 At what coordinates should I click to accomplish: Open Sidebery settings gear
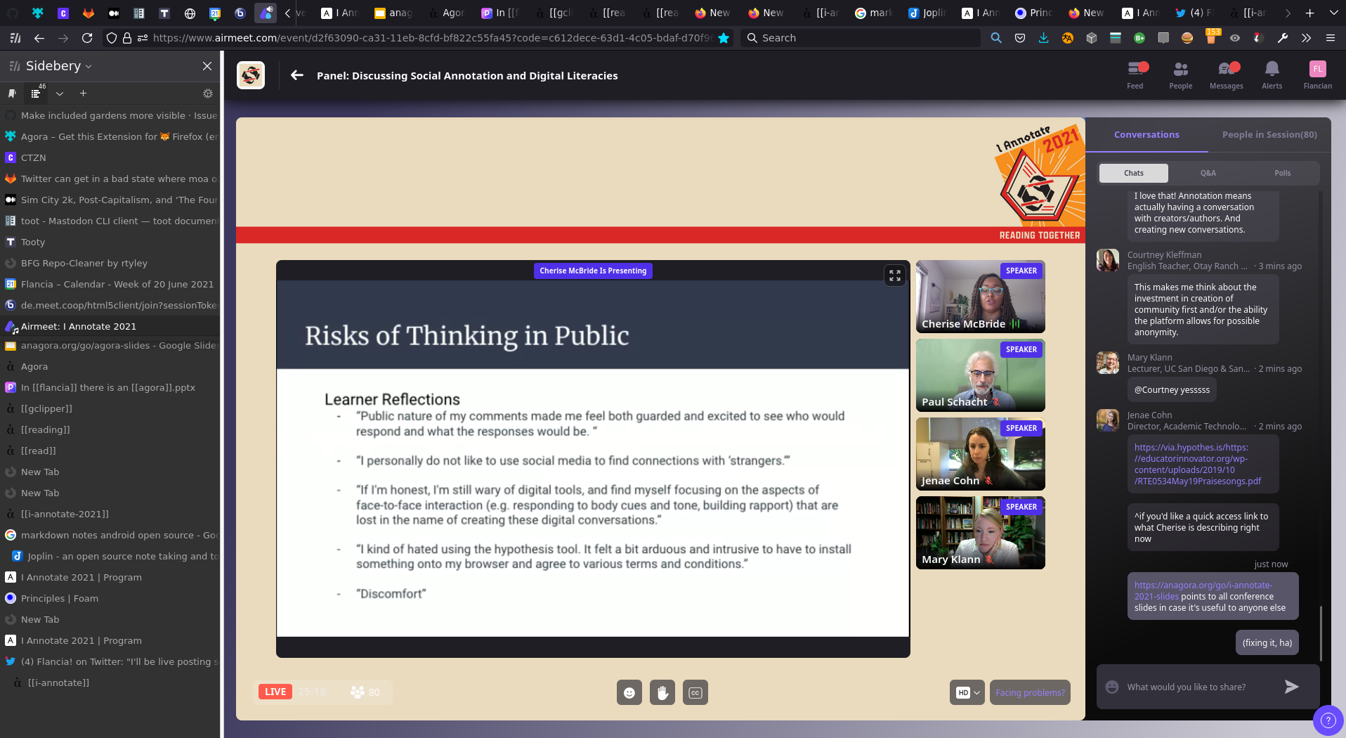point(208,93)
